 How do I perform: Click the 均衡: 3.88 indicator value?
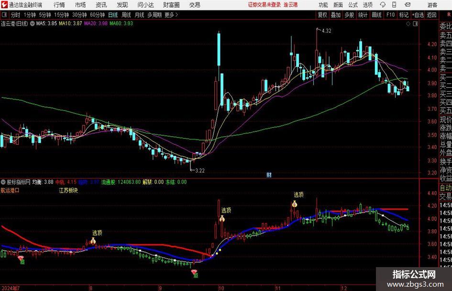pos(43,182)
